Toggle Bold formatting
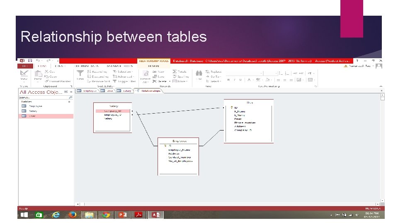398x223 pixels. pyautogui.click(x=228, y=80)
